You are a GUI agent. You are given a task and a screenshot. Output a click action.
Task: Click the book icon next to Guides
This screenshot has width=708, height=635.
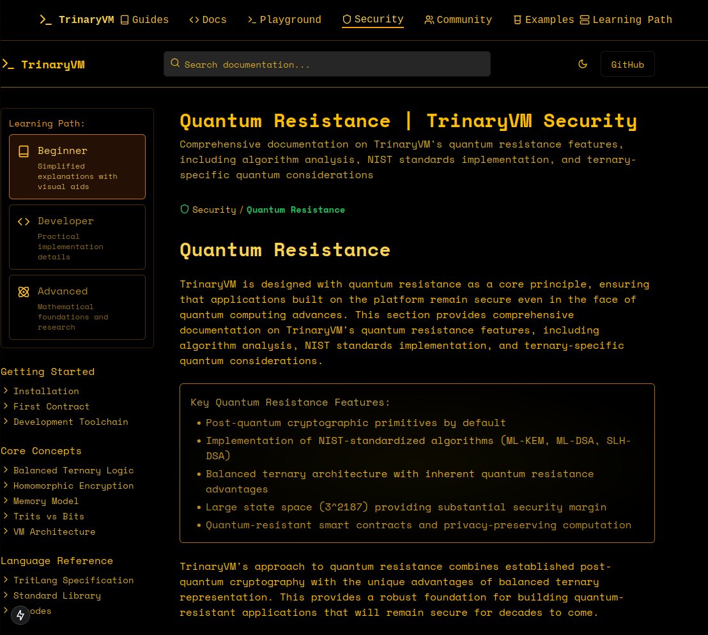[125, 20]
